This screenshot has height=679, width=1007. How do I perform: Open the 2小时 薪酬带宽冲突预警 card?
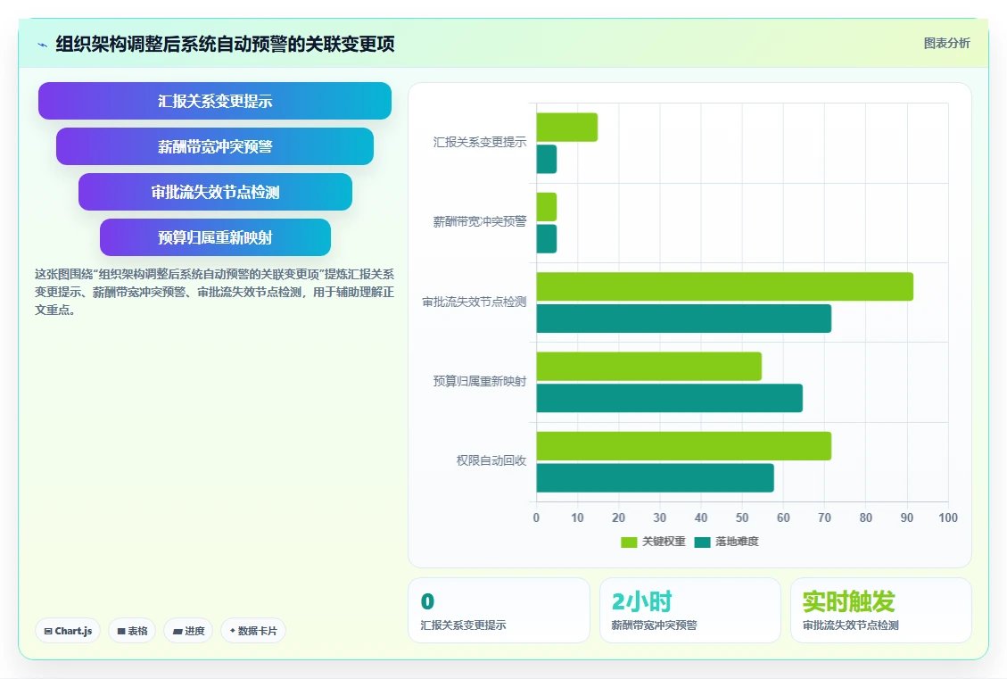(x=689, y=610)
